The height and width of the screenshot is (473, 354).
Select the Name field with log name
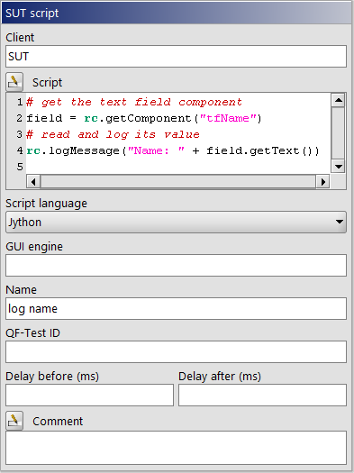(176, 309)
